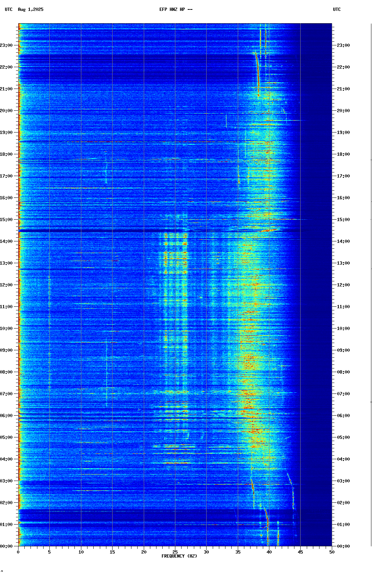Click the '30' frequency tick label
Image resolution: width=387 pixels, height=575 pixels.
point(206,552)
